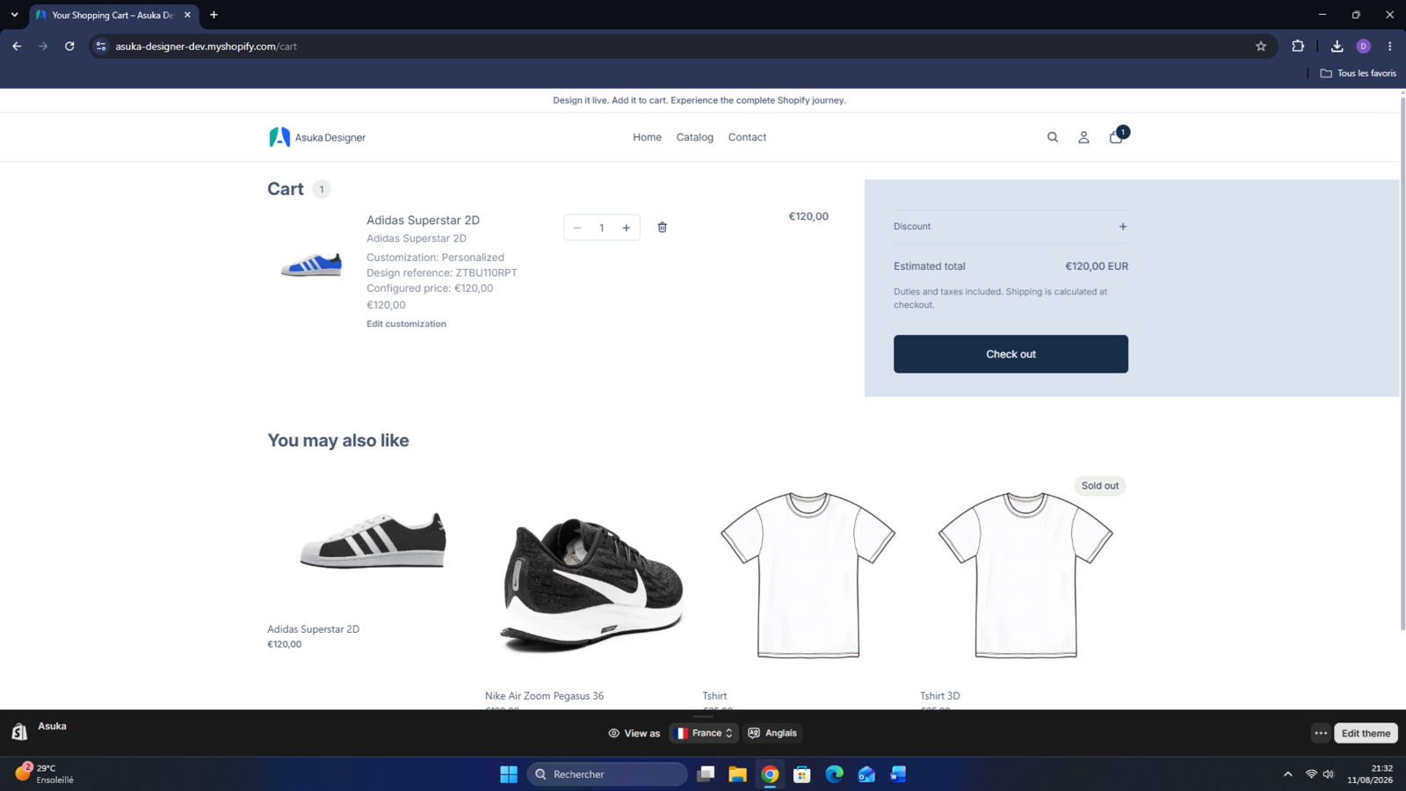Click the page vertical scrollbar
Image resolution: width=1406 pixels, height=791 pixels.
tap(1402, 365)
